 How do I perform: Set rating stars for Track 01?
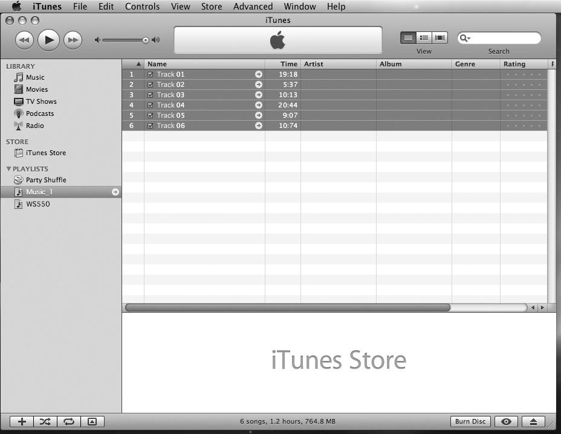(524, 75)
